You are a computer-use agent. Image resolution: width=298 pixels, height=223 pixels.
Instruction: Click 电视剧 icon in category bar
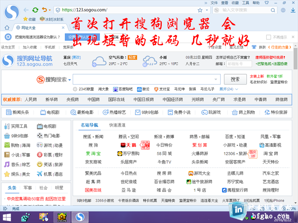(43, 112)
